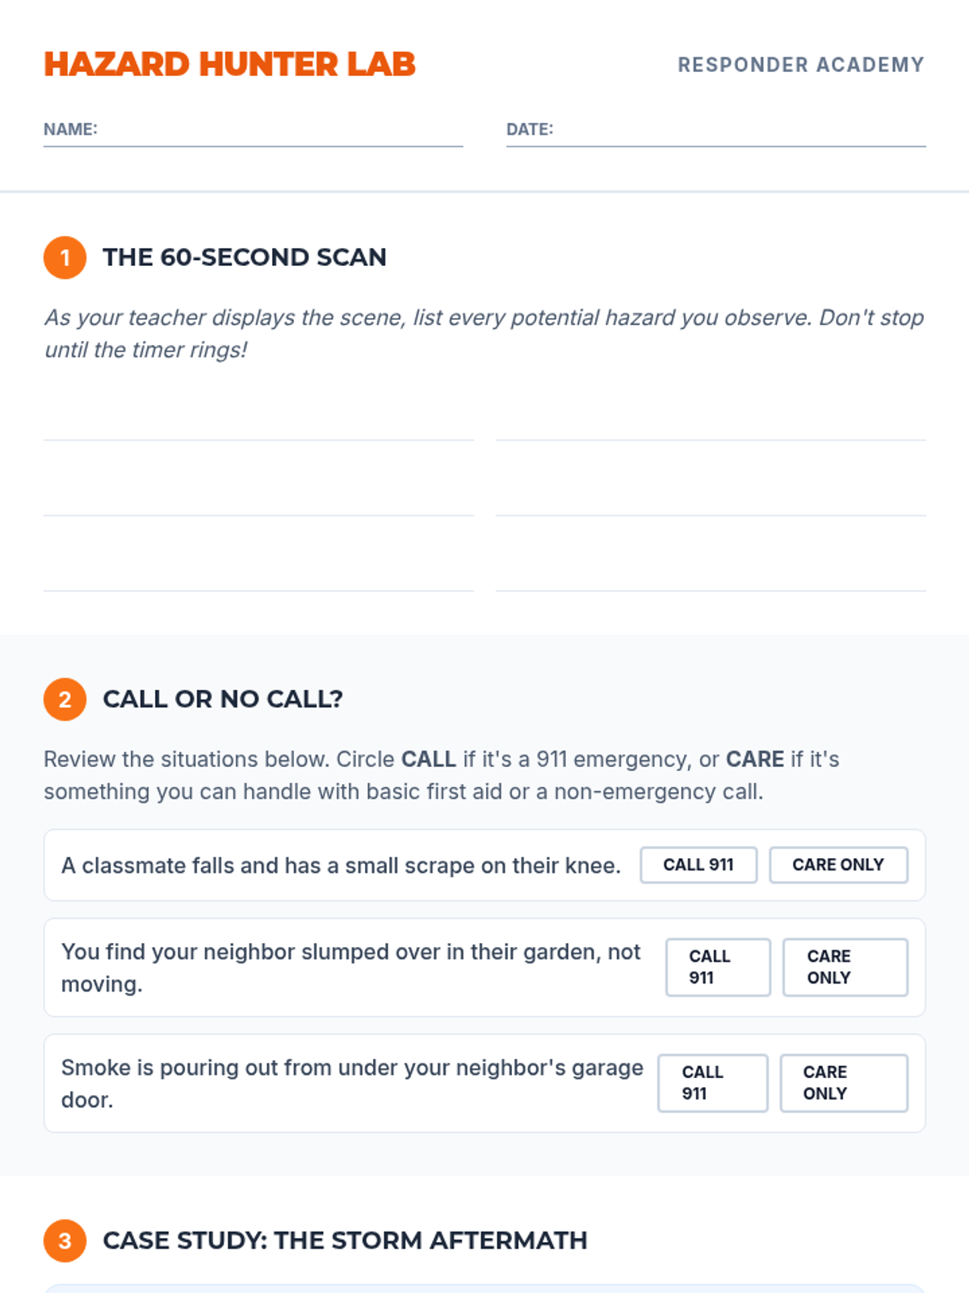
Task: Click the orange number 3 section badge
Action: point(65,1240)
